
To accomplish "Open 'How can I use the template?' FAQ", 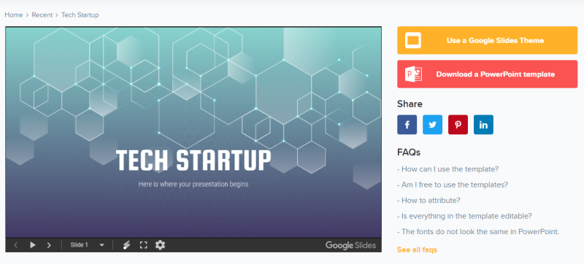I will coord(447,169).
